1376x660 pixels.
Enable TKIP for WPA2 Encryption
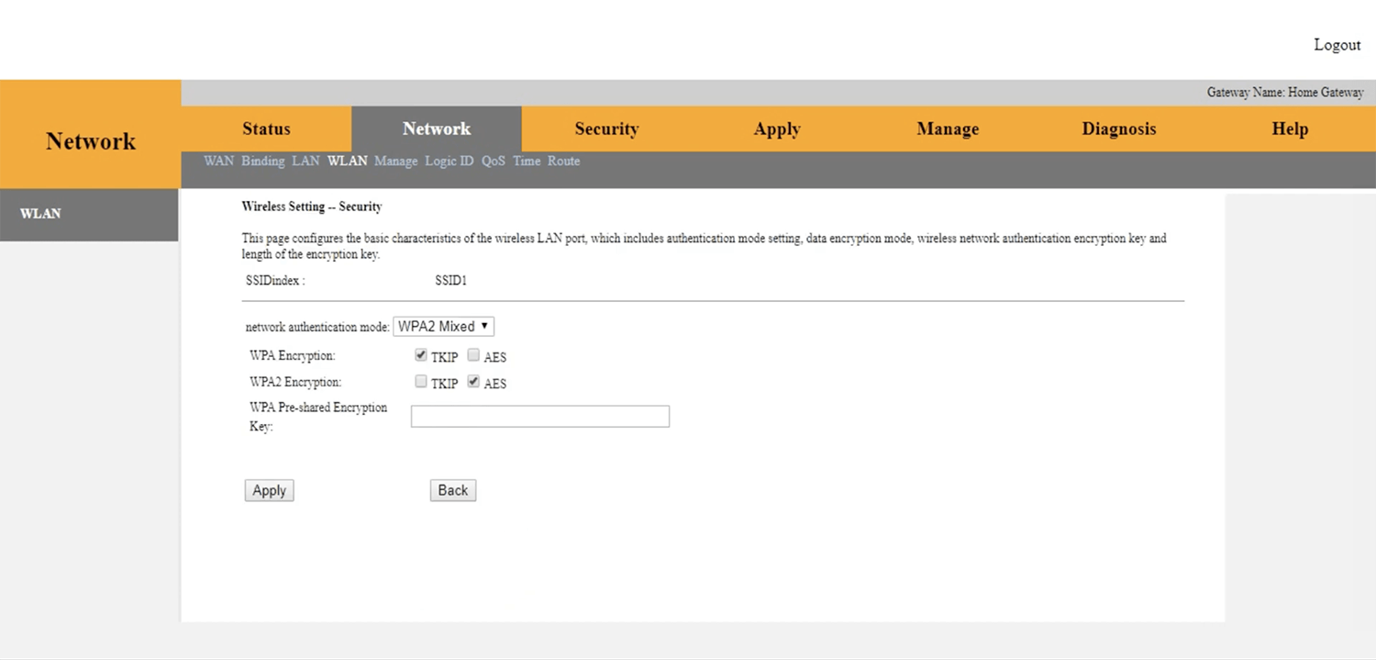[421, 382]
